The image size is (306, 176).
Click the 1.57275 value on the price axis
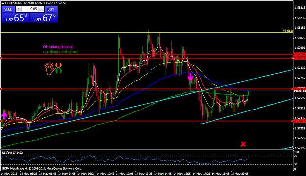(300, 138)
